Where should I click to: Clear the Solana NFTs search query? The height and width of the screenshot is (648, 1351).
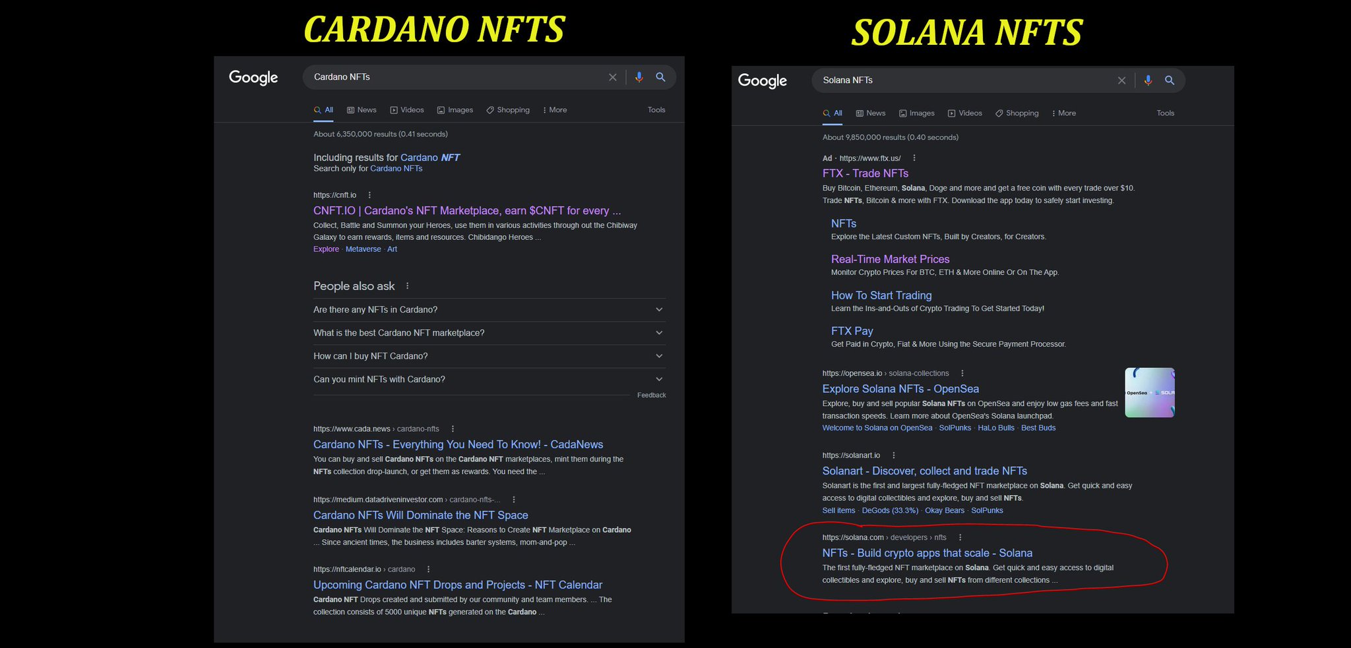tap(1121, 80)
